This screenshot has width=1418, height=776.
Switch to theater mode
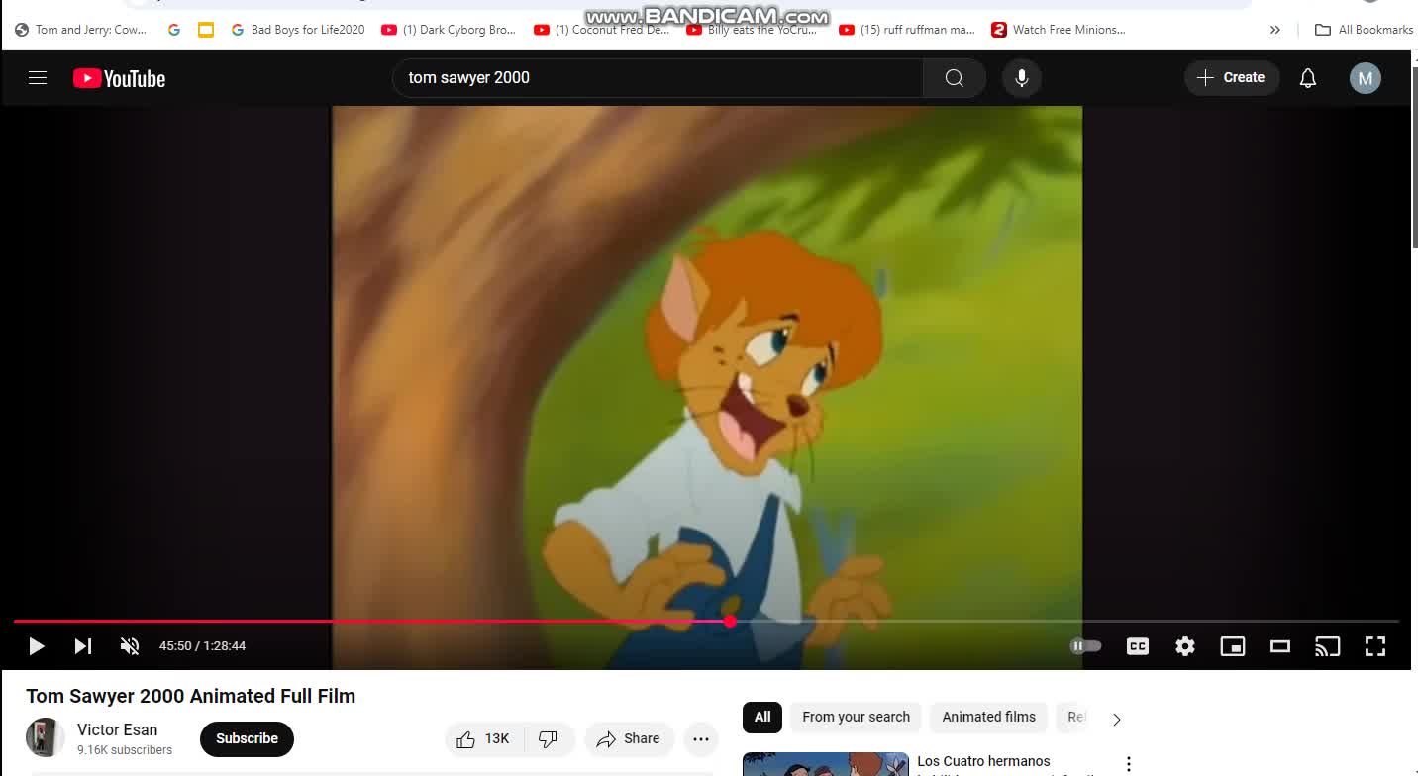(1280, 646)
